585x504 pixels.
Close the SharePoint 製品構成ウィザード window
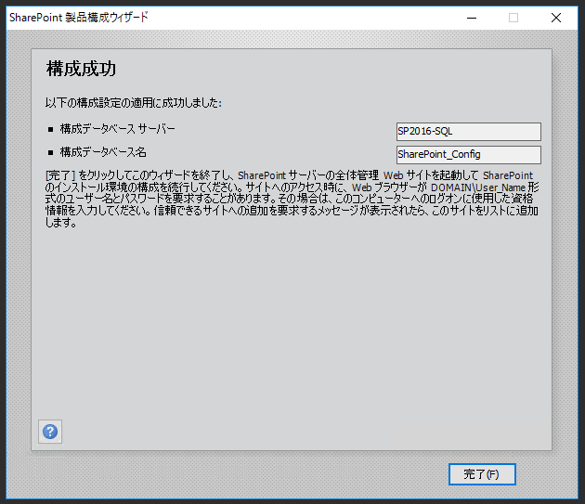tap(556, 18)
